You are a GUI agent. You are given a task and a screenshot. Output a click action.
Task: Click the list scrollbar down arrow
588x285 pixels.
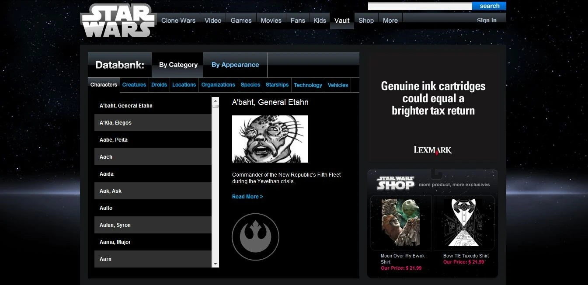[x=215, y=264]
